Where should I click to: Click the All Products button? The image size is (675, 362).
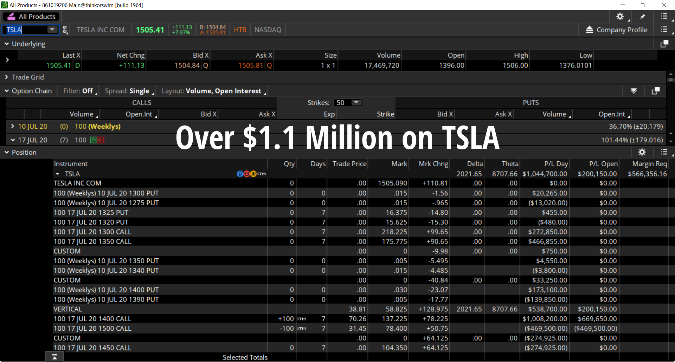32,17
